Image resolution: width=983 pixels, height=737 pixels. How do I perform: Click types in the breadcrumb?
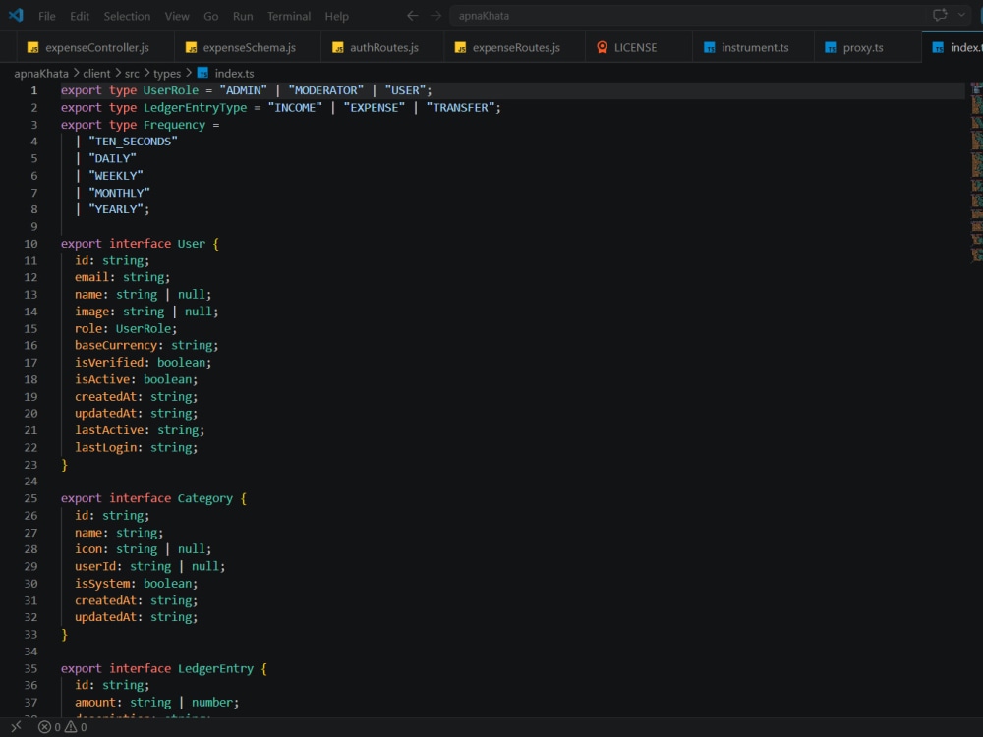click(x=167, y=74)
